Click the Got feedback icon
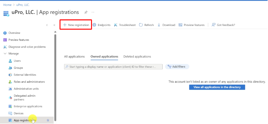The width and height of the screenshot is (268, 124). click(x=213, y=25)
